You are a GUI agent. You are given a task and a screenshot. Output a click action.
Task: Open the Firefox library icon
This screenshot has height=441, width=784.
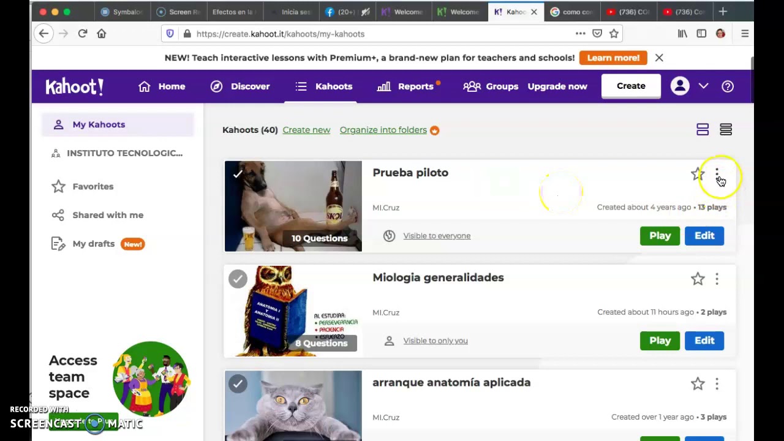[682, 34]
